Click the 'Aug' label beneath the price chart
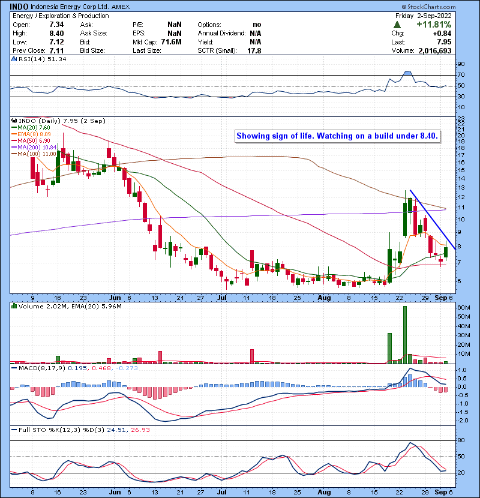Image resolution: width=480 pixels, height=498 pixels. tap(324, 298)
